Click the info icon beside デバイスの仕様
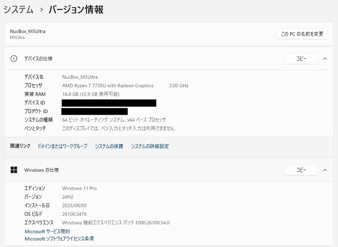338x247 pixels. (13, 59)
